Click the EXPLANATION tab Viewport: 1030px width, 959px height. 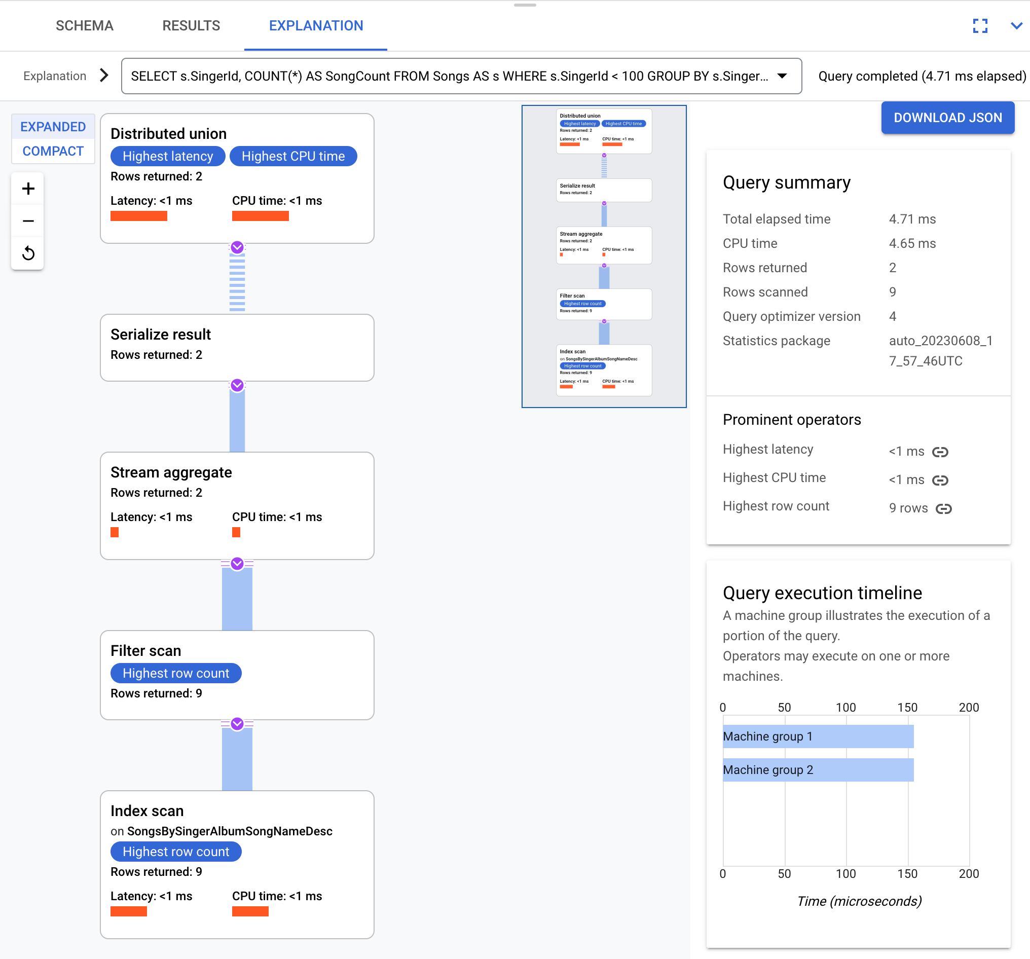pyautogui.click(x=315, y=24)
